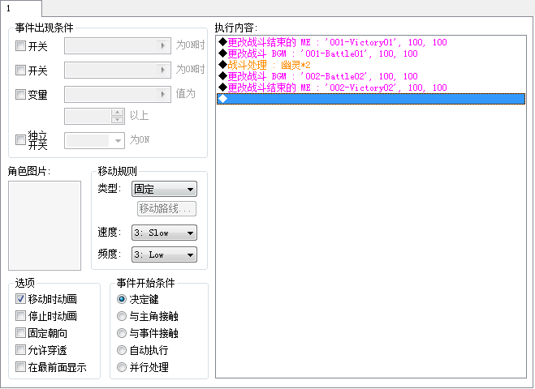Open the variable selector arrow field
The image size is (535, 389).
pyautogui.click(x=118, y=94)
